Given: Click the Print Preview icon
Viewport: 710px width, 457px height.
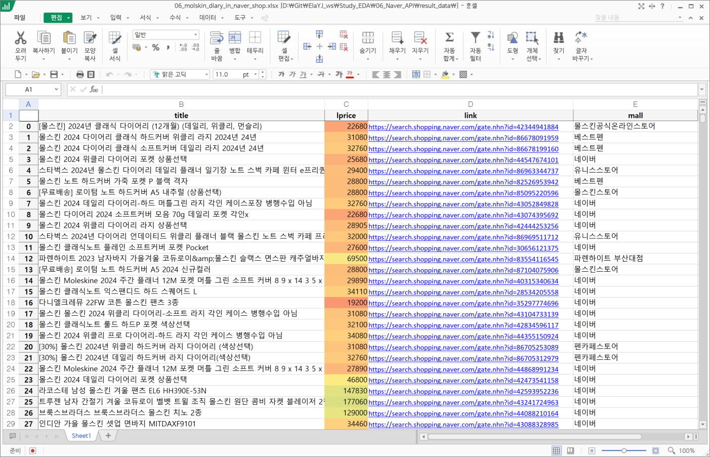Looking at the screenshot, I should (x=91, y=74).
